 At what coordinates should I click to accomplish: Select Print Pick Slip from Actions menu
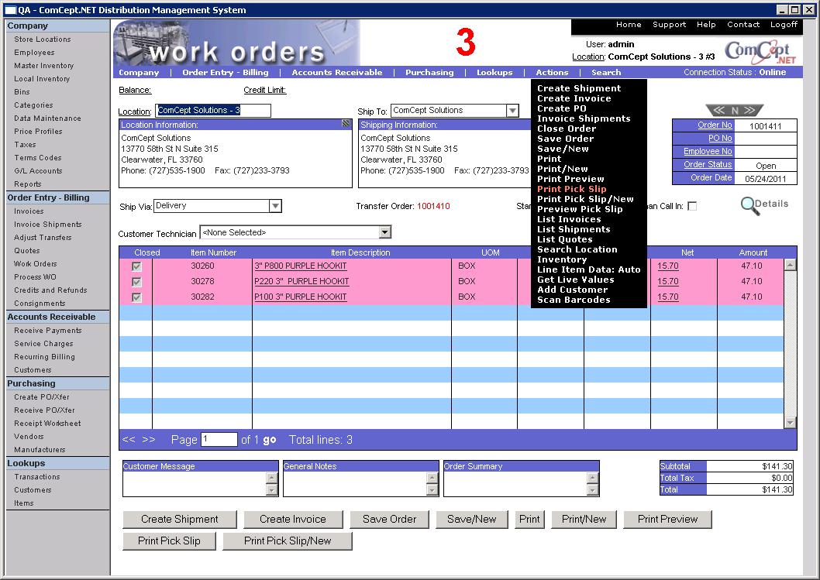click(571, 189)
